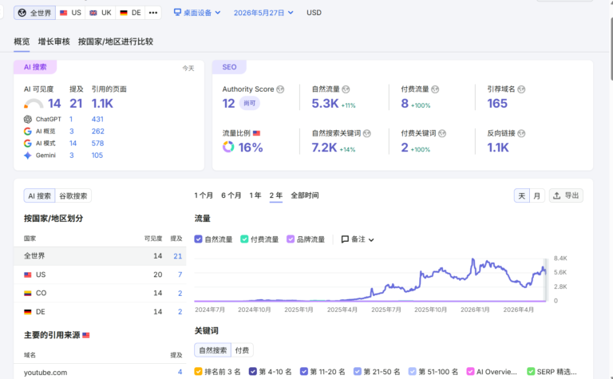Open more regions ellipsis button

153,13
